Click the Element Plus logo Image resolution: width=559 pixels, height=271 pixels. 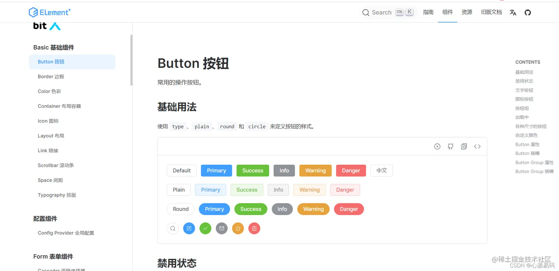tap(50, 12)
